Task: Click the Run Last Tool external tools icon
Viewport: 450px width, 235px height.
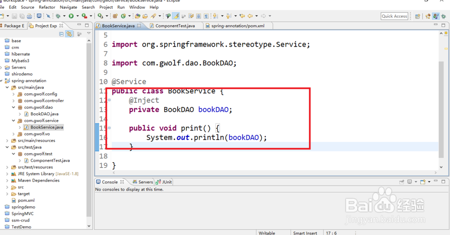Action: click(x=85, y=16)
